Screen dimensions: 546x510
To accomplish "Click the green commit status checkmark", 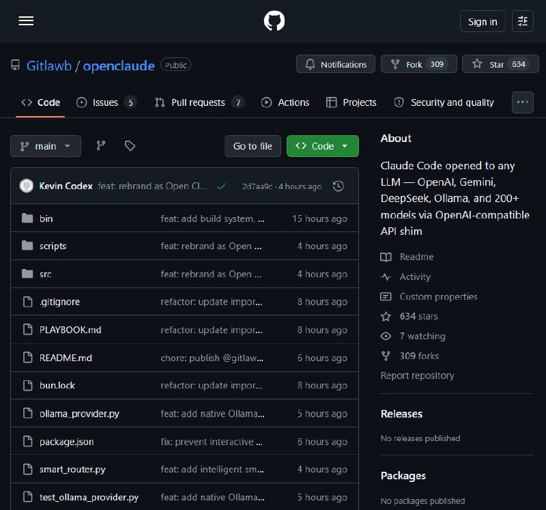I will [221, 186].
